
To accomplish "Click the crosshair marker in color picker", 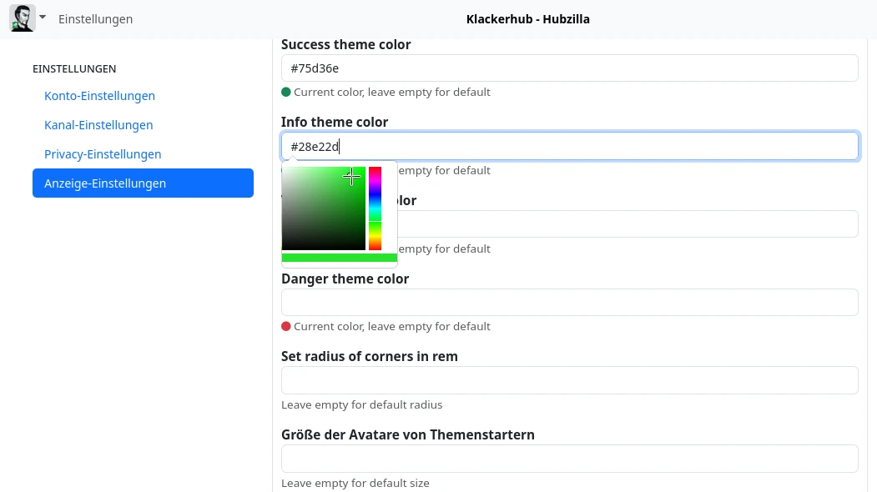I will (x=352, y=177).
